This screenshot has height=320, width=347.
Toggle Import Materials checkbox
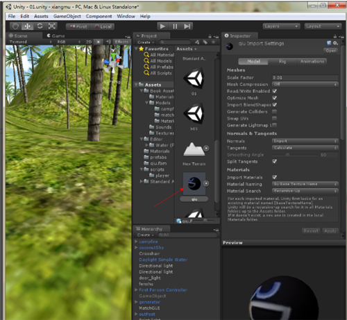tap(275, 177)
